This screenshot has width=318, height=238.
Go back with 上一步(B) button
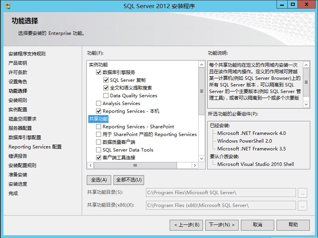pos(186,225)
